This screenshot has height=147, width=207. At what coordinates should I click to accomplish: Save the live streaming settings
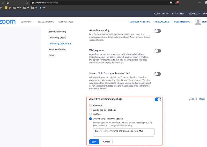tap(94, 142)
